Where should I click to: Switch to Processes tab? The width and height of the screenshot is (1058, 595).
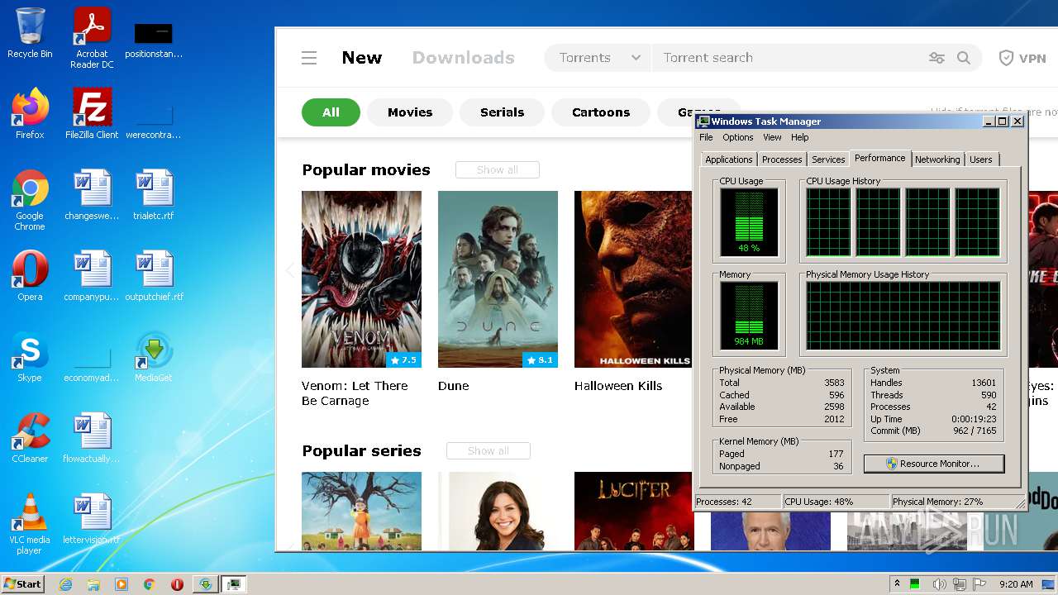coord(782,159)
